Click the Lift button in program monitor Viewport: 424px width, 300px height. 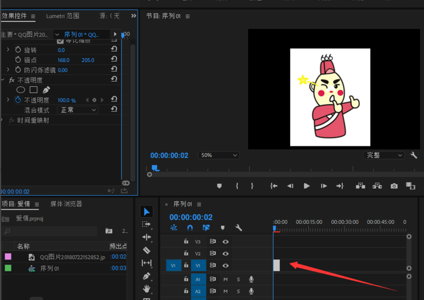(x=360, y=186)
